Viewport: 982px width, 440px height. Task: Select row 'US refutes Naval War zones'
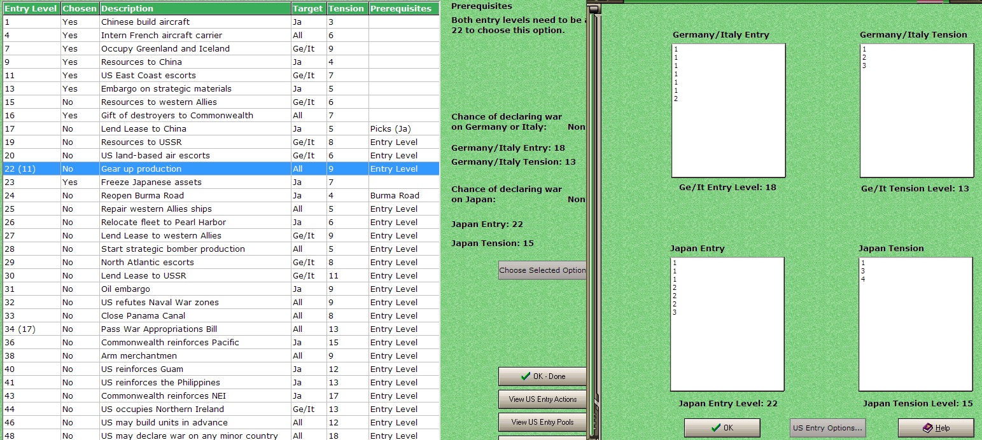coord(221,302)
